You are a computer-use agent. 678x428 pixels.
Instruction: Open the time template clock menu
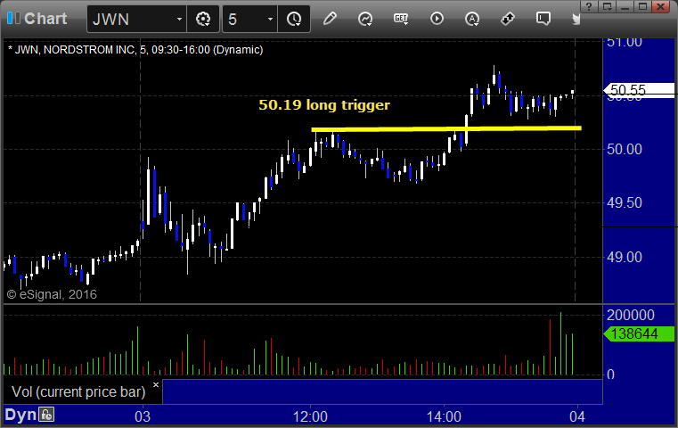coord(294,19)
